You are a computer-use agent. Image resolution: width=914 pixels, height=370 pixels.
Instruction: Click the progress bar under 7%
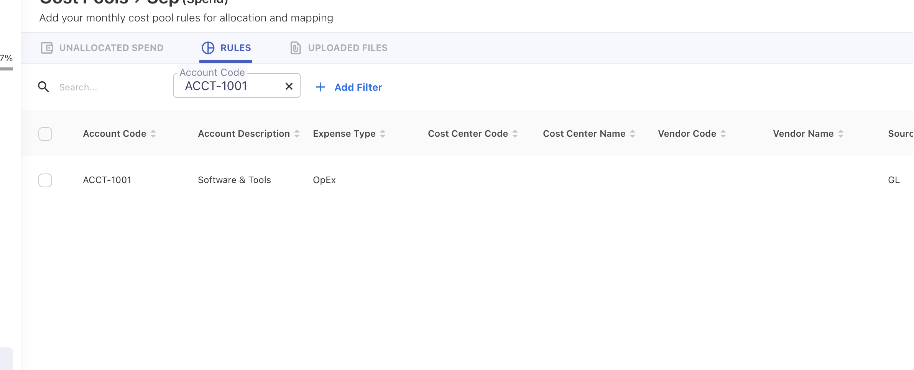(x=7, y=69)
